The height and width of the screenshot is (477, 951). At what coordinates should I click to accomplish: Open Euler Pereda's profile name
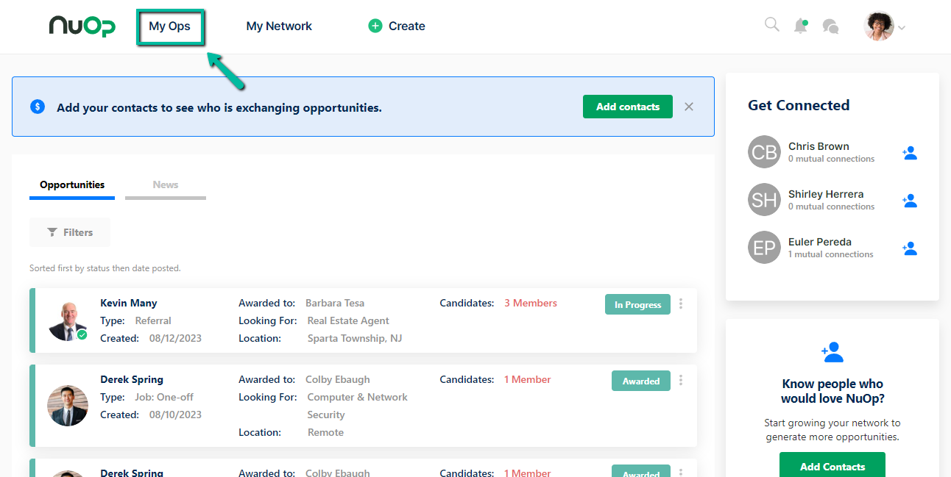coord(820,242)
